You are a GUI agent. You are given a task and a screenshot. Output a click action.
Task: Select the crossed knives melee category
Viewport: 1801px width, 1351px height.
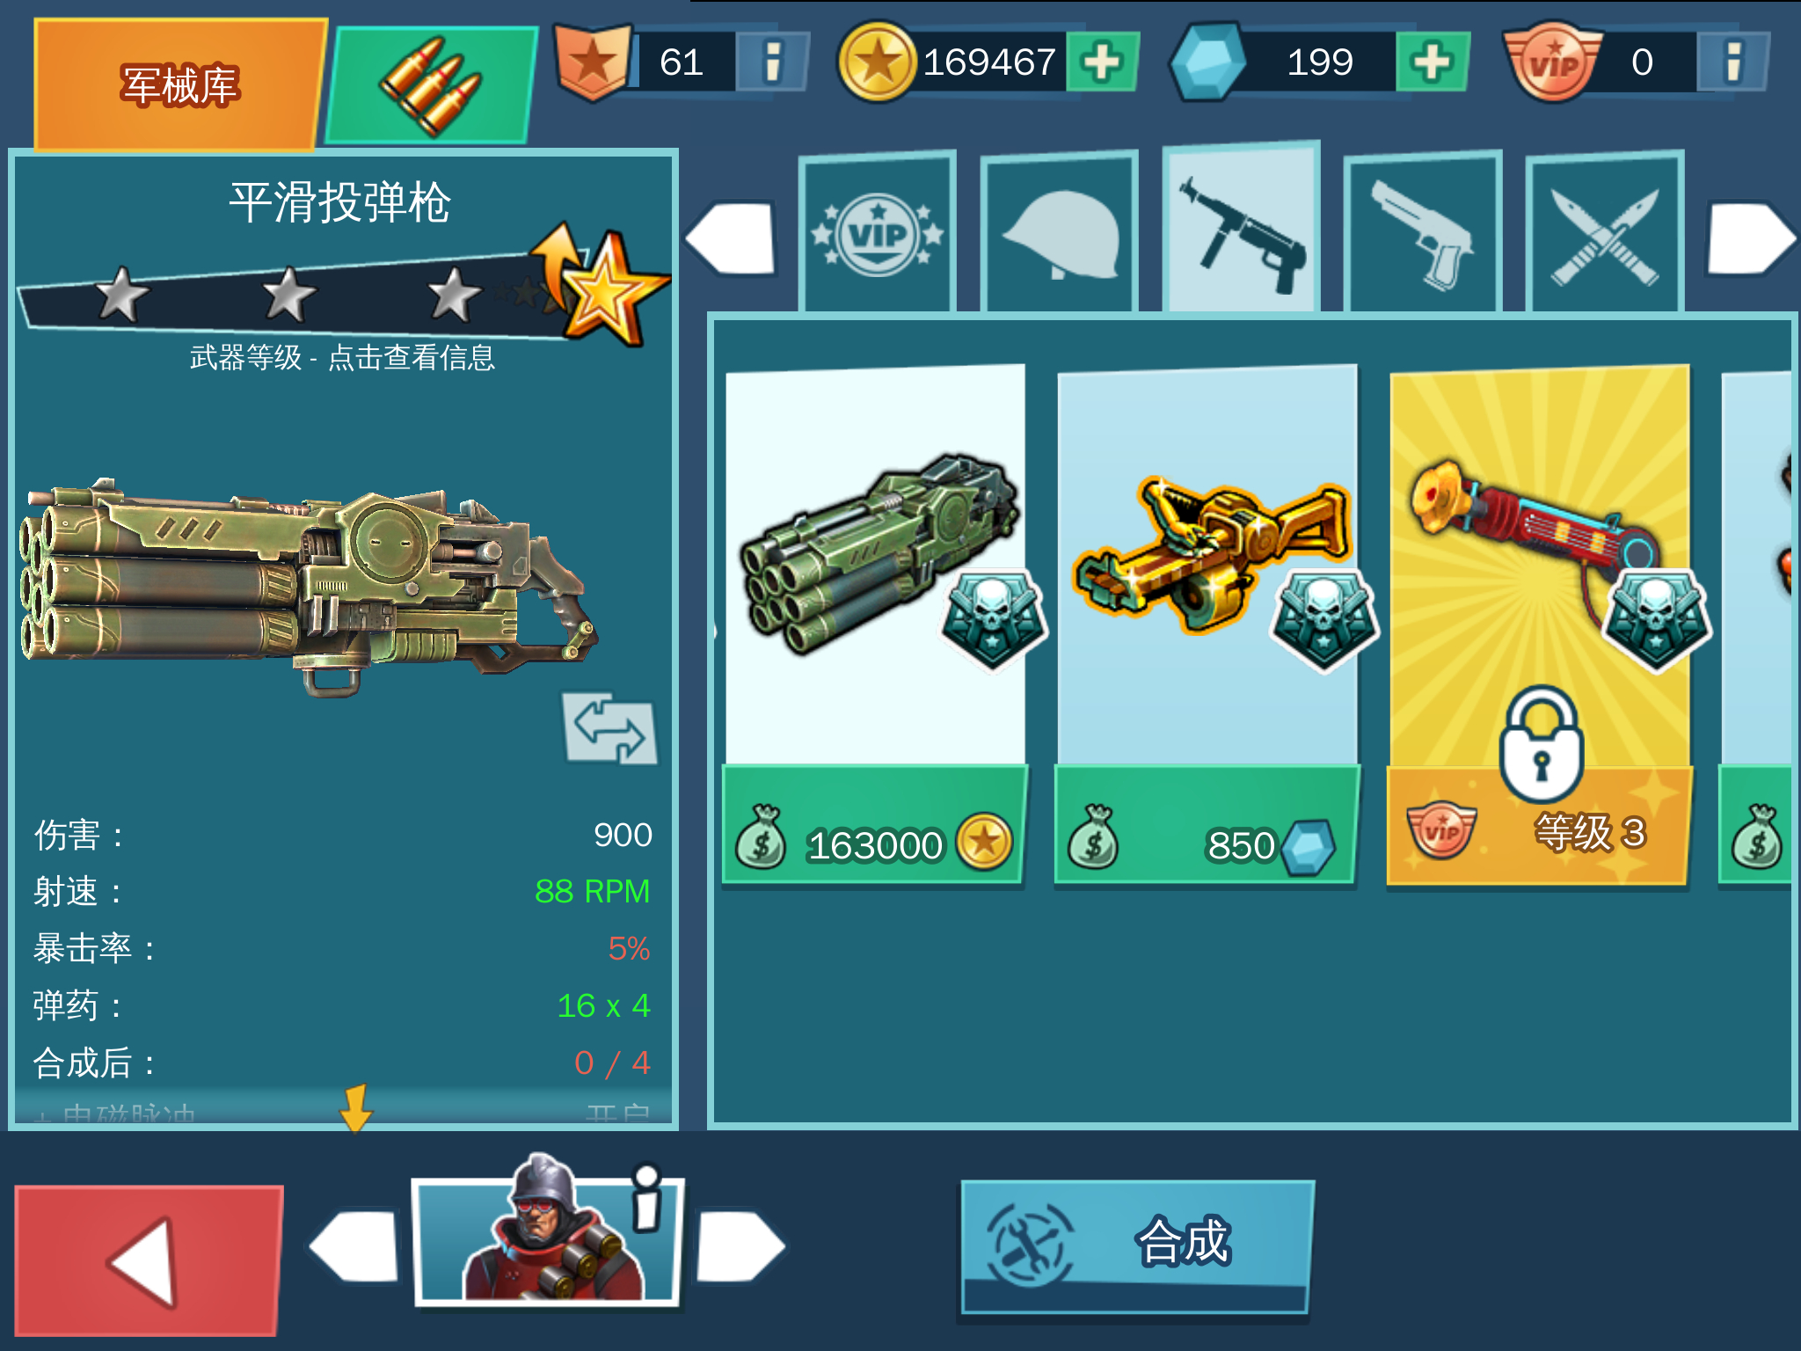[1605, 234]
